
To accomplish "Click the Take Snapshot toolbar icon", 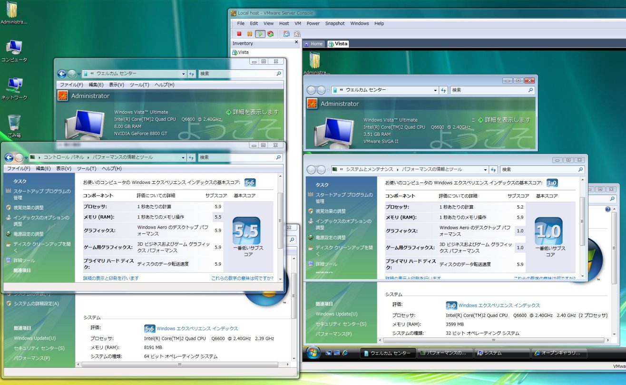I will pos(286,34).
